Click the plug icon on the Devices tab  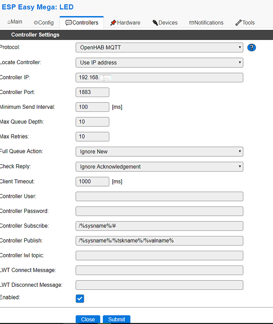pos(155,23)
